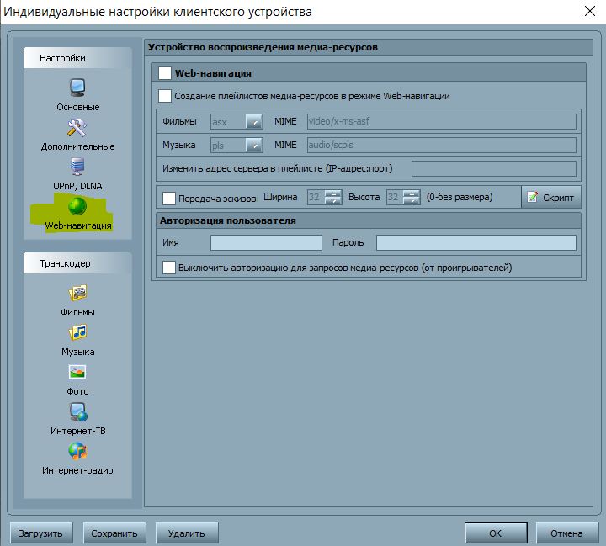The height and width of the screenshot is (546, 606).
Task: Expand the Музыка pls format dropdown
Action: pyautogui.click(x=254, y=146)
